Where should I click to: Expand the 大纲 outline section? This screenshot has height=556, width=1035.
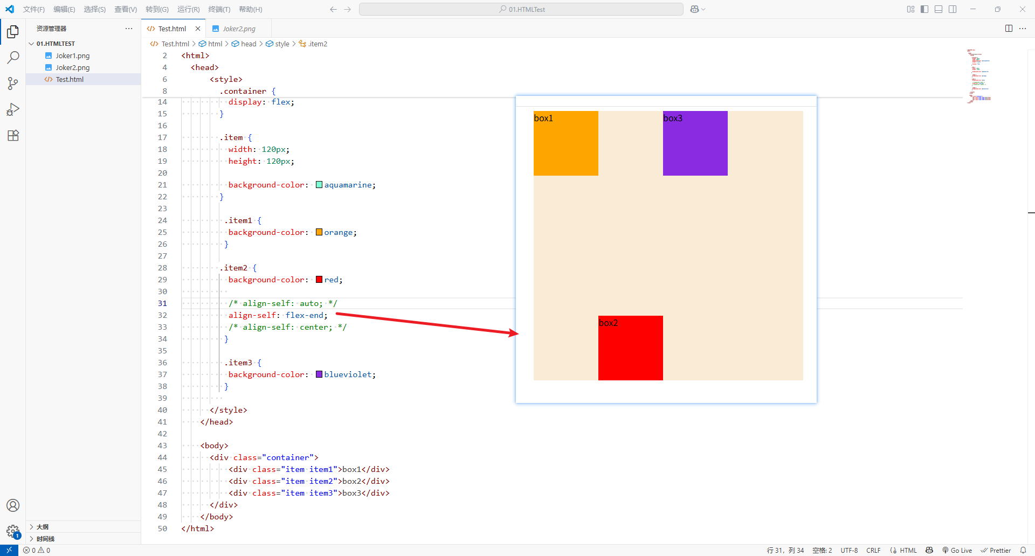(83, 527)
